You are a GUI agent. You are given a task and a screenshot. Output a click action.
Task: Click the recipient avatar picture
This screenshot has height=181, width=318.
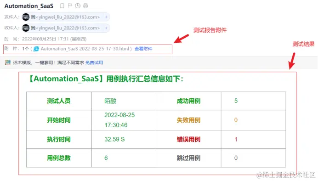click(x=26, y=28)
